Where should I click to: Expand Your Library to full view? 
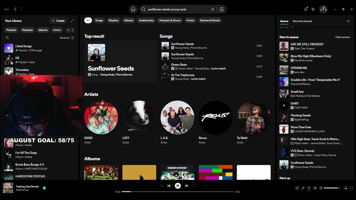[x=72, y=21]
